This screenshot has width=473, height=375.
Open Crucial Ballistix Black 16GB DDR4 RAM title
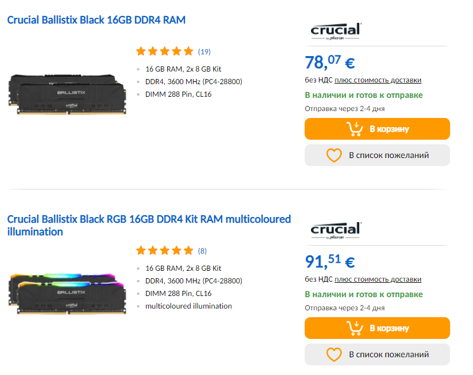96,20
